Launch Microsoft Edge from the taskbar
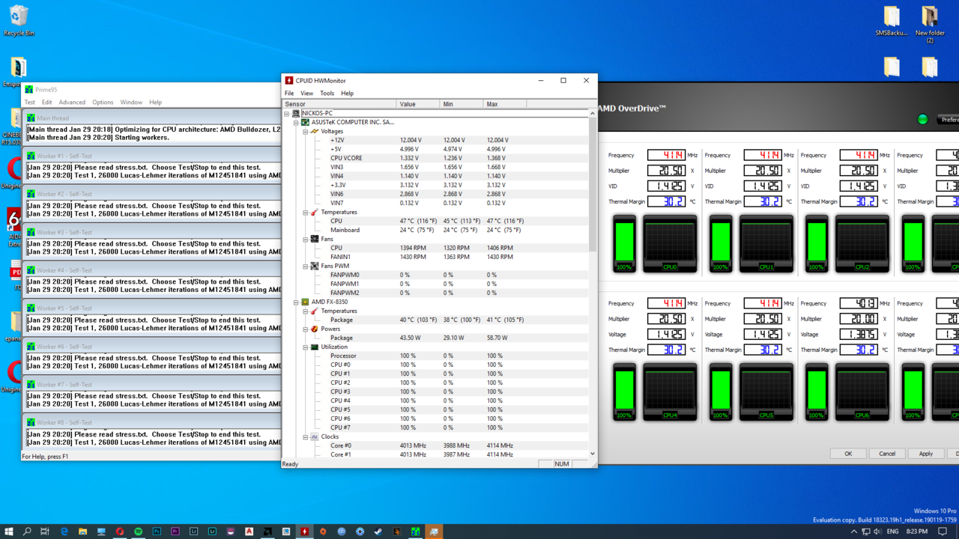The width and height of the screenshot is (959, 539). pyautogui.click(x=64, y=532)
